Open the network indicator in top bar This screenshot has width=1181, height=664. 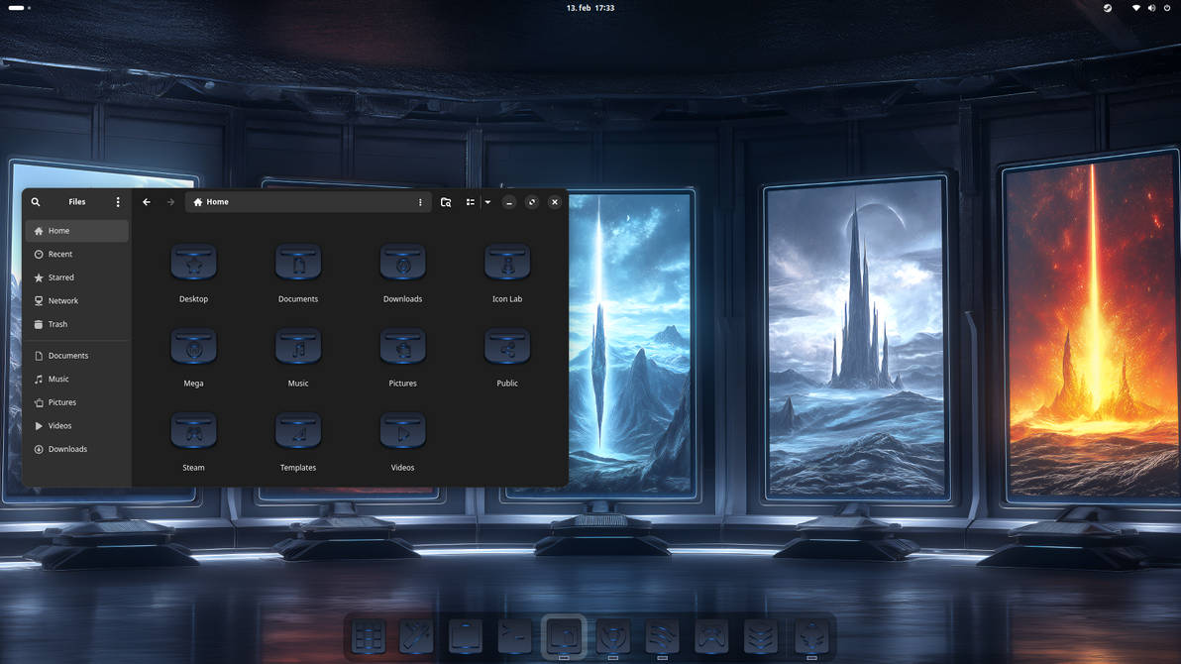click(1135, 8)
